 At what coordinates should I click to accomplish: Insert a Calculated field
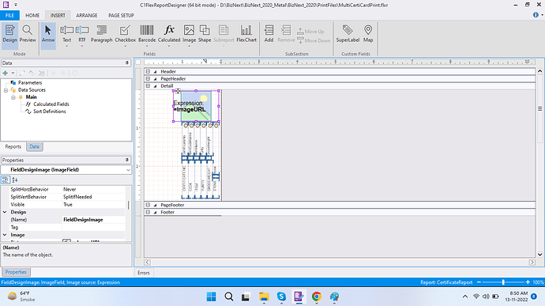click(x=169, y=34)
